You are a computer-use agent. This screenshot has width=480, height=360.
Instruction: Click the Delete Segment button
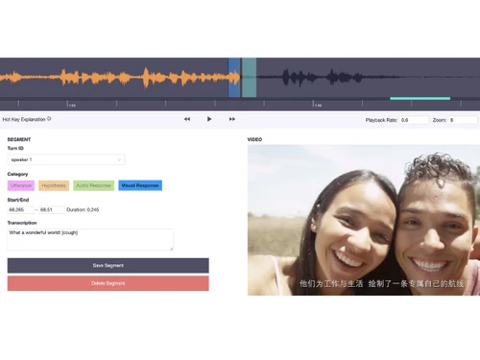(x=108, y=283)
